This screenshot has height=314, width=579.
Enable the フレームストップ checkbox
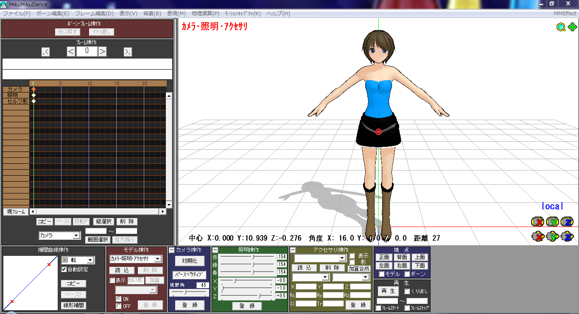(407, 308)
